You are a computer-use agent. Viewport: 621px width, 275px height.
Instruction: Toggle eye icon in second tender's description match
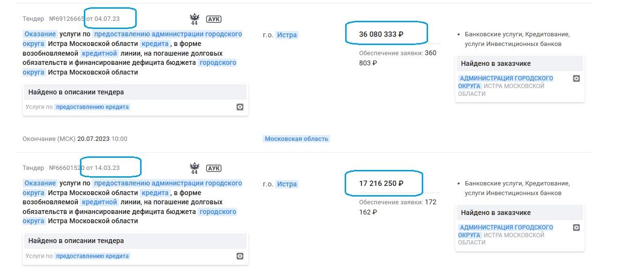point(239,256)
